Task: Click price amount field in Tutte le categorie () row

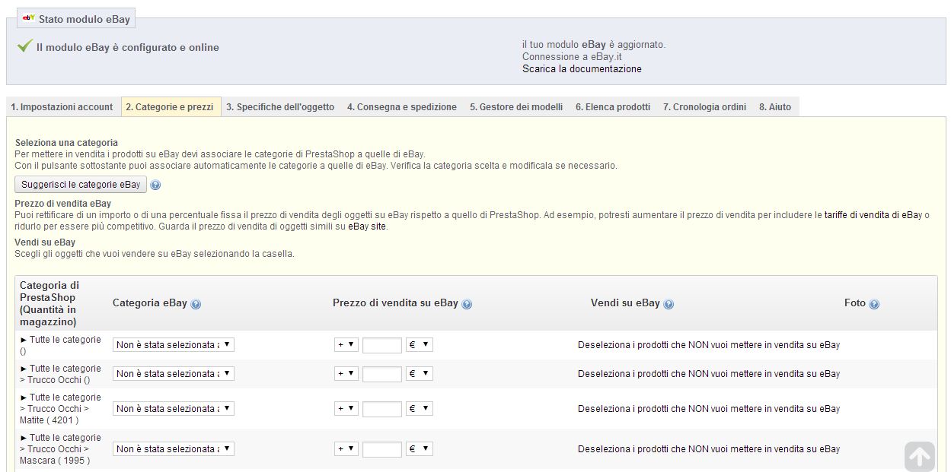Action: [x=382, y=346]
